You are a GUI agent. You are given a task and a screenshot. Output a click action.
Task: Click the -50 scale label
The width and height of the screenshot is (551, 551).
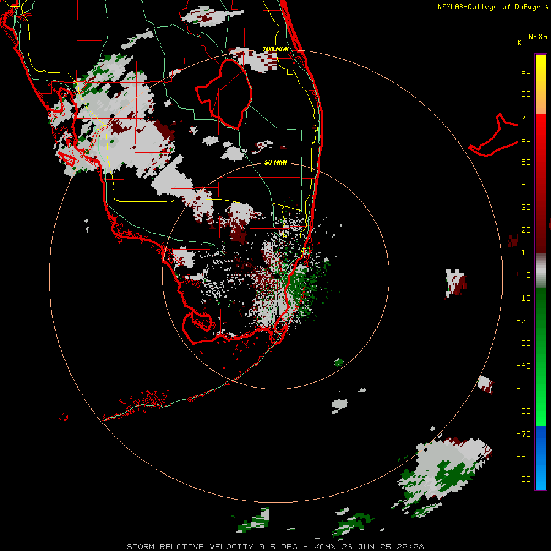pos(523,389)
